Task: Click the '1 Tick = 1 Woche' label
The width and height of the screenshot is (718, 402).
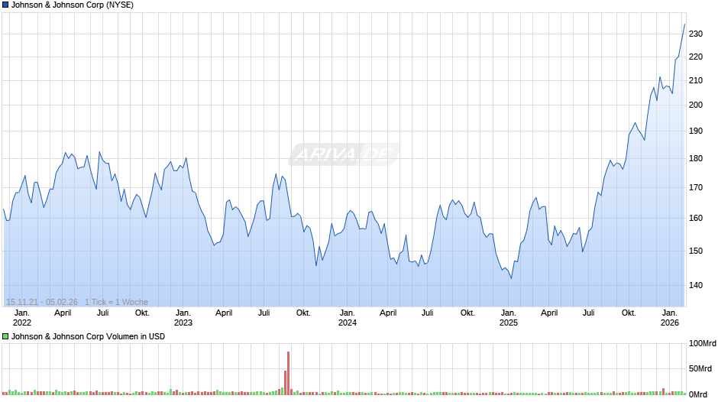Action: pos(116,302)
